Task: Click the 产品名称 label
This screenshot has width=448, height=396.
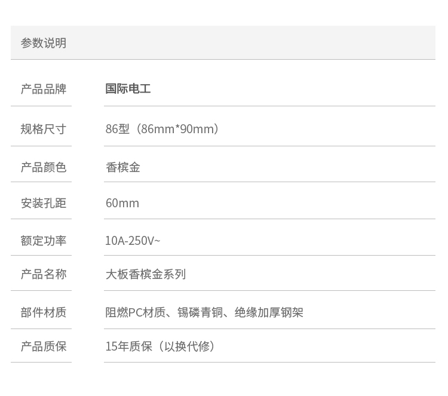Action: tap(43, 274)
